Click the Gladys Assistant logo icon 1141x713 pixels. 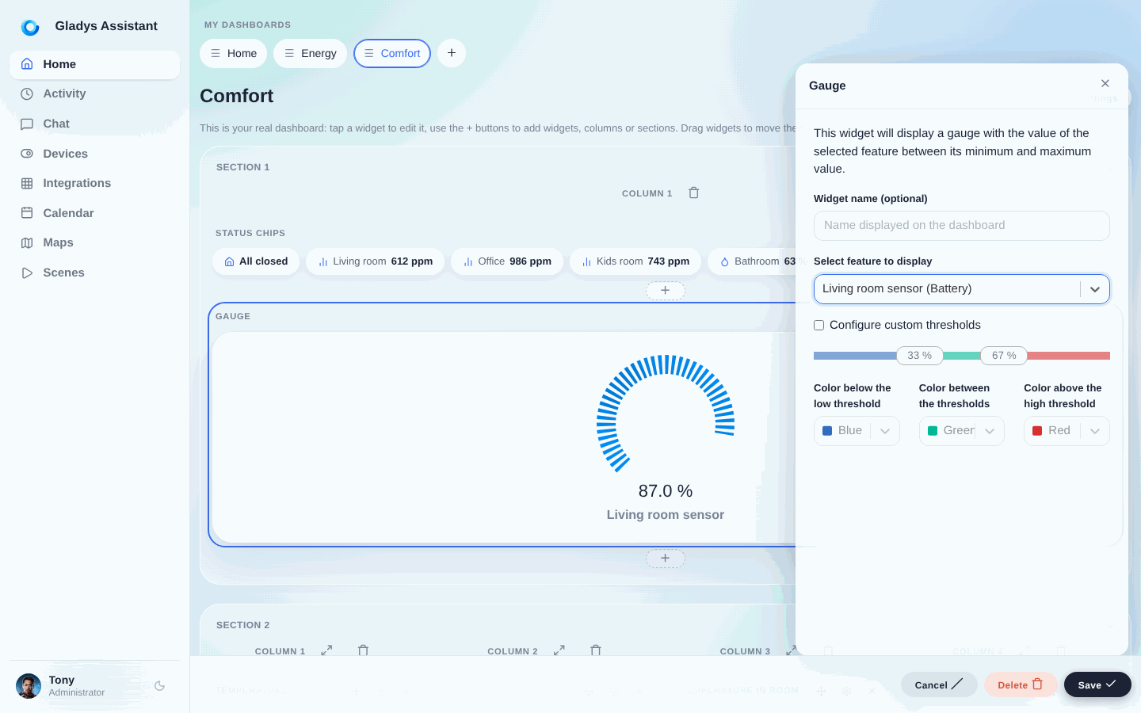pyautogui.click(x=30, y=27)
